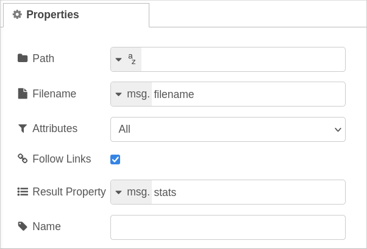Open the Attributes dropdown showing All

click(228, 129)
